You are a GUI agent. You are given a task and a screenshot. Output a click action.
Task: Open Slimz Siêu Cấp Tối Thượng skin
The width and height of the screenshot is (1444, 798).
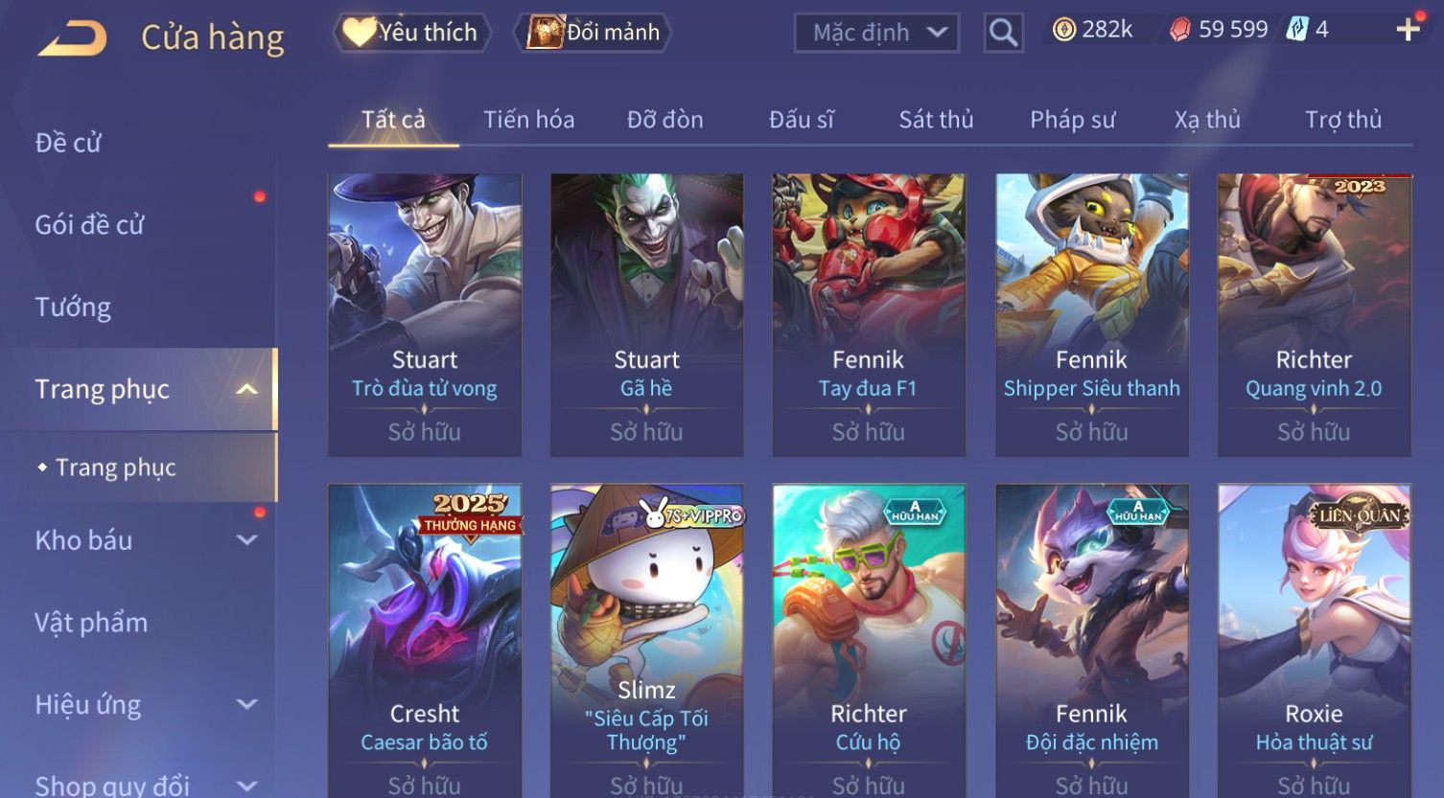[x=646, y=641]
